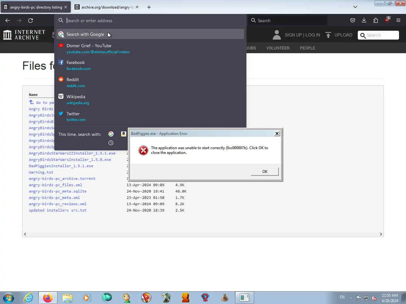Screen dimensions: 406x304
Task: Download BadPiggiesInstaller_1.5.1.exe
Action: coord(61,166)
